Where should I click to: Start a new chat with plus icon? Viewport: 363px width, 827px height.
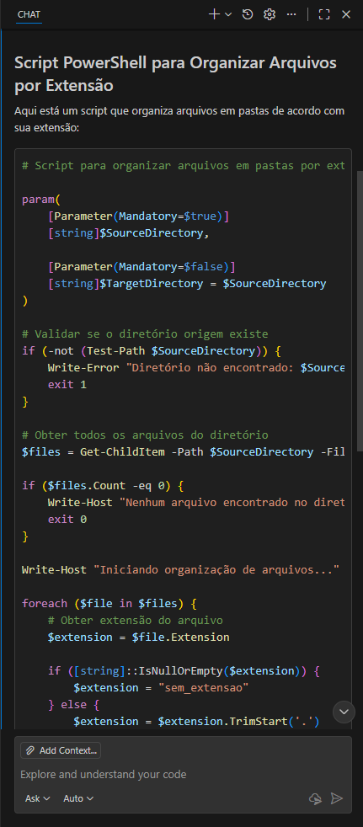click(214, 14)
